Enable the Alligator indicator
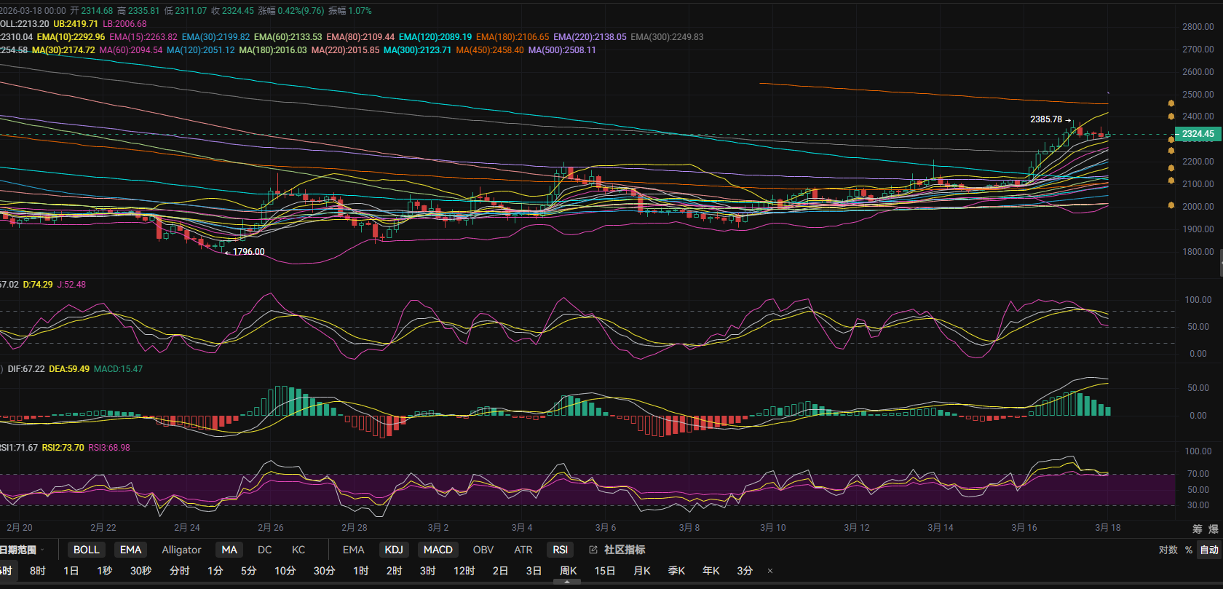 181,550
